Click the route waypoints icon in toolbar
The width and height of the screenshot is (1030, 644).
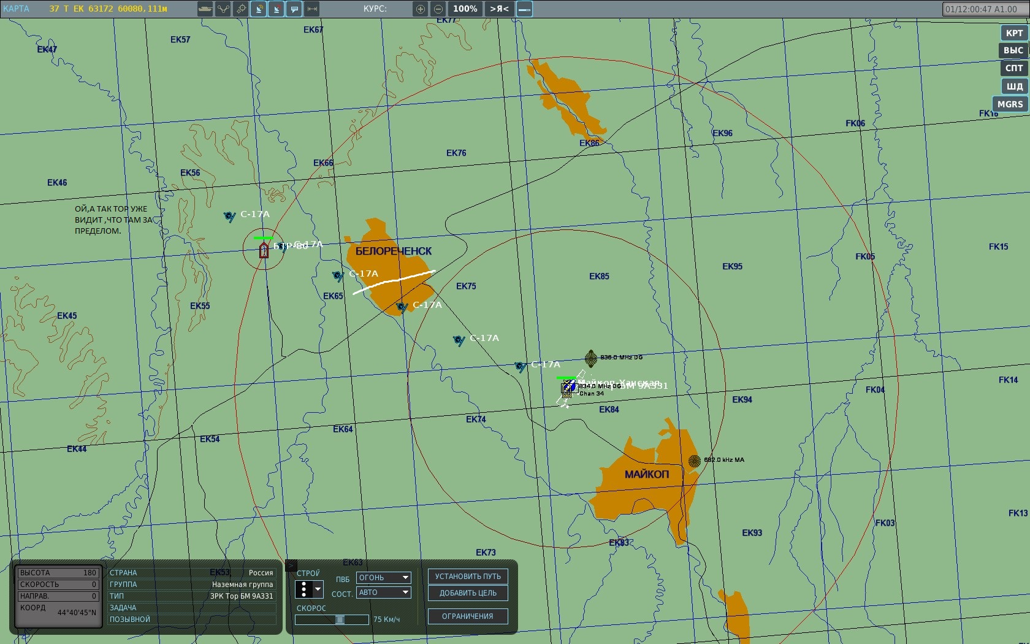(223, 9)
